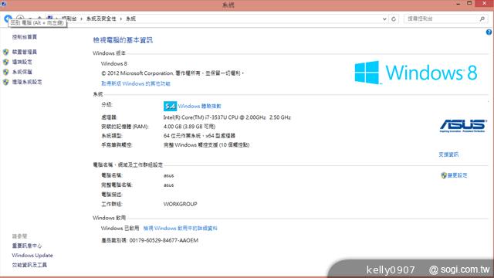This screenshot has width=494, height=278.
Task: Click the shield icon beside Advanced system settings (進階系統設定)
Action: pyautogui.click(x=6, y=83)
